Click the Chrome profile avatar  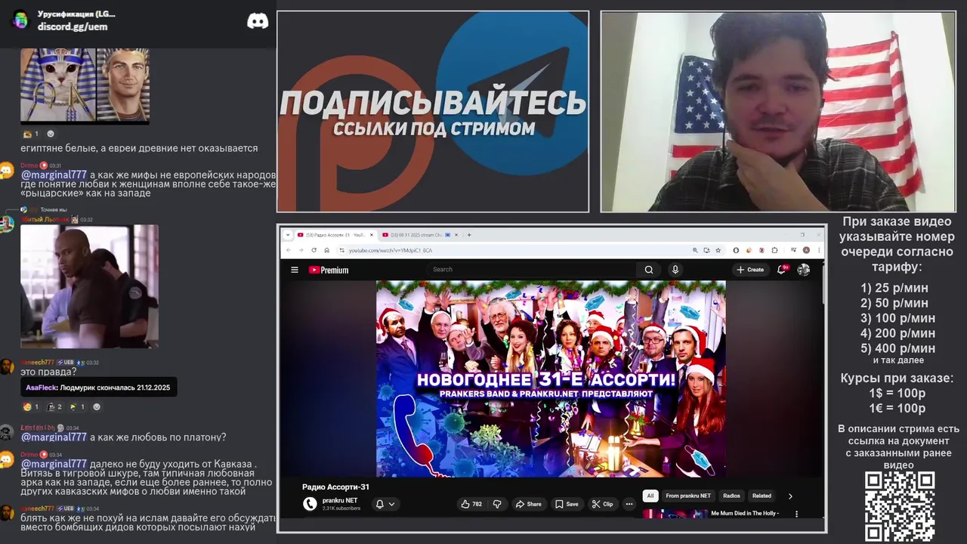(806, 250)
